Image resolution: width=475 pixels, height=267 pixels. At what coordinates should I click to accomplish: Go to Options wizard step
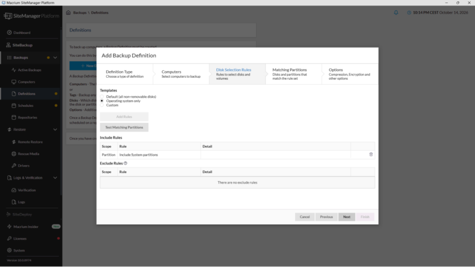click(x=350, y=74)
